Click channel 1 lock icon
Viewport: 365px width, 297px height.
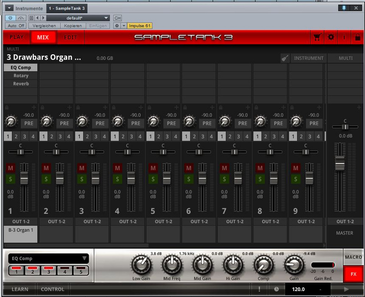(x=7, y=107)
